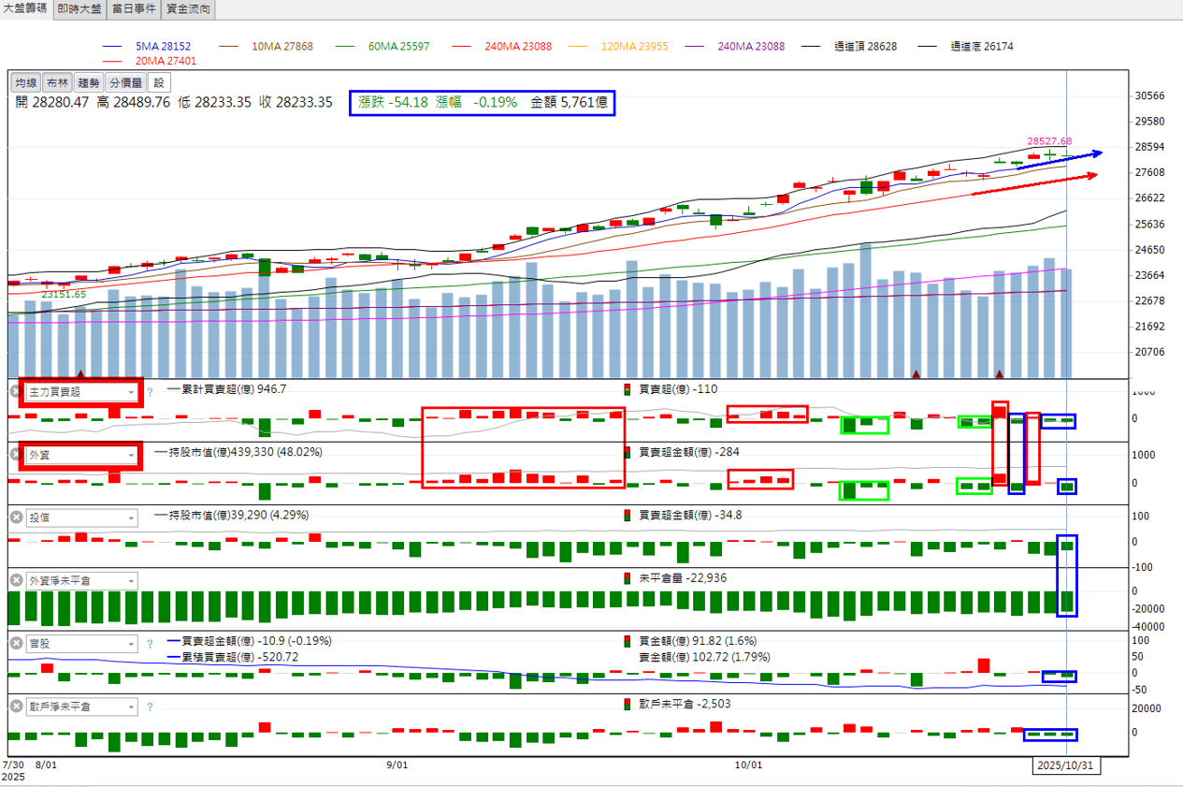Open help for the 官股 indicator

coord(149,644)
